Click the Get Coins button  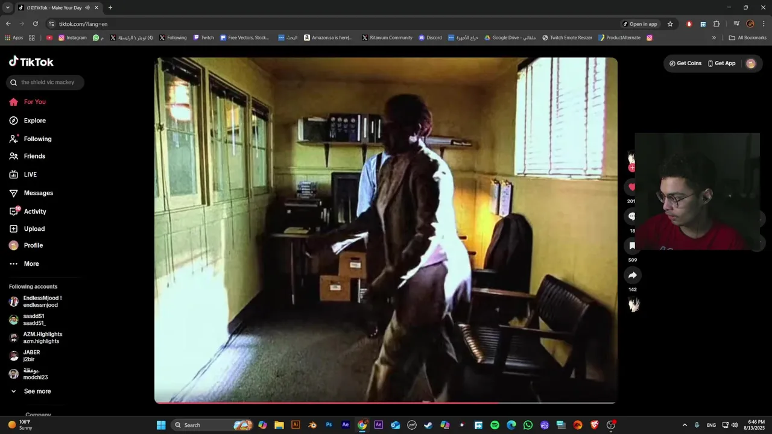686,63
